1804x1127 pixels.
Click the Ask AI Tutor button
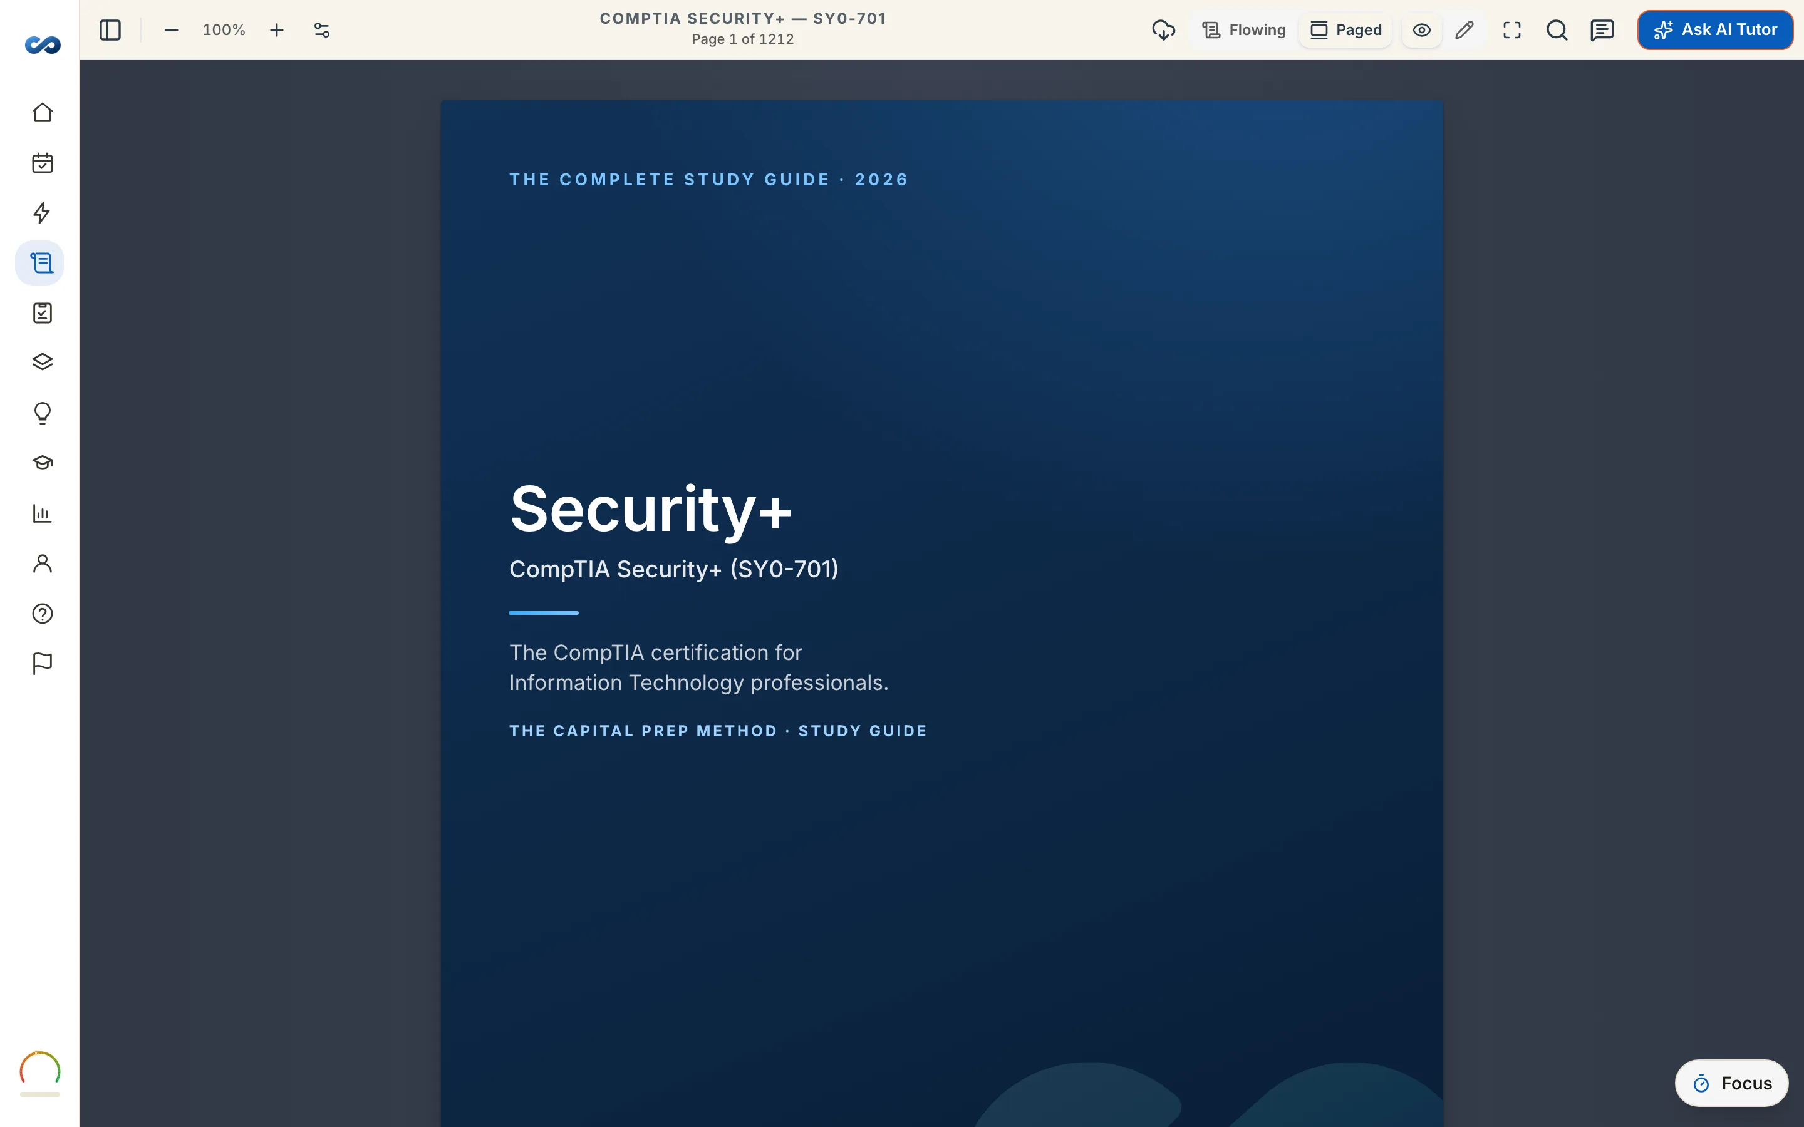(x=1715, y=30)
